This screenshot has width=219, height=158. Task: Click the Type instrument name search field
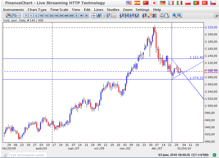point(26,155)
